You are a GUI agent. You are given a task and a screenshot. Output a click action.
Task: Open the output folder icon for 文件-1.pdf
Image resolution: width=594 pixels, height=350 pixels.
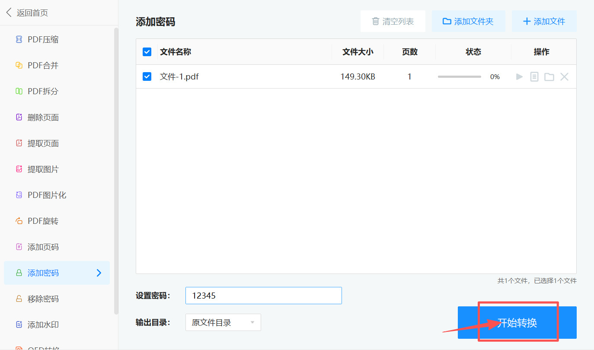549,77
